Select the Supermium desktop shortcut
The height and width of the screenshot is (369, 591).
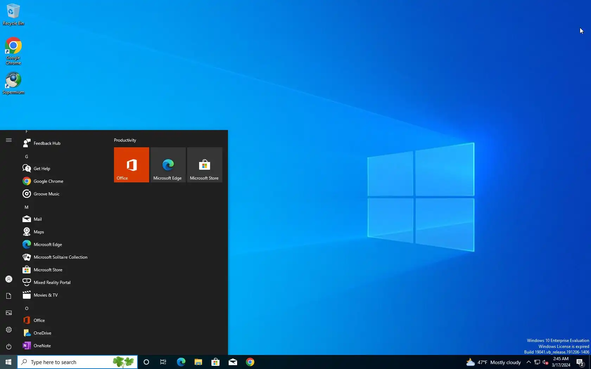(x=13, y=83)
